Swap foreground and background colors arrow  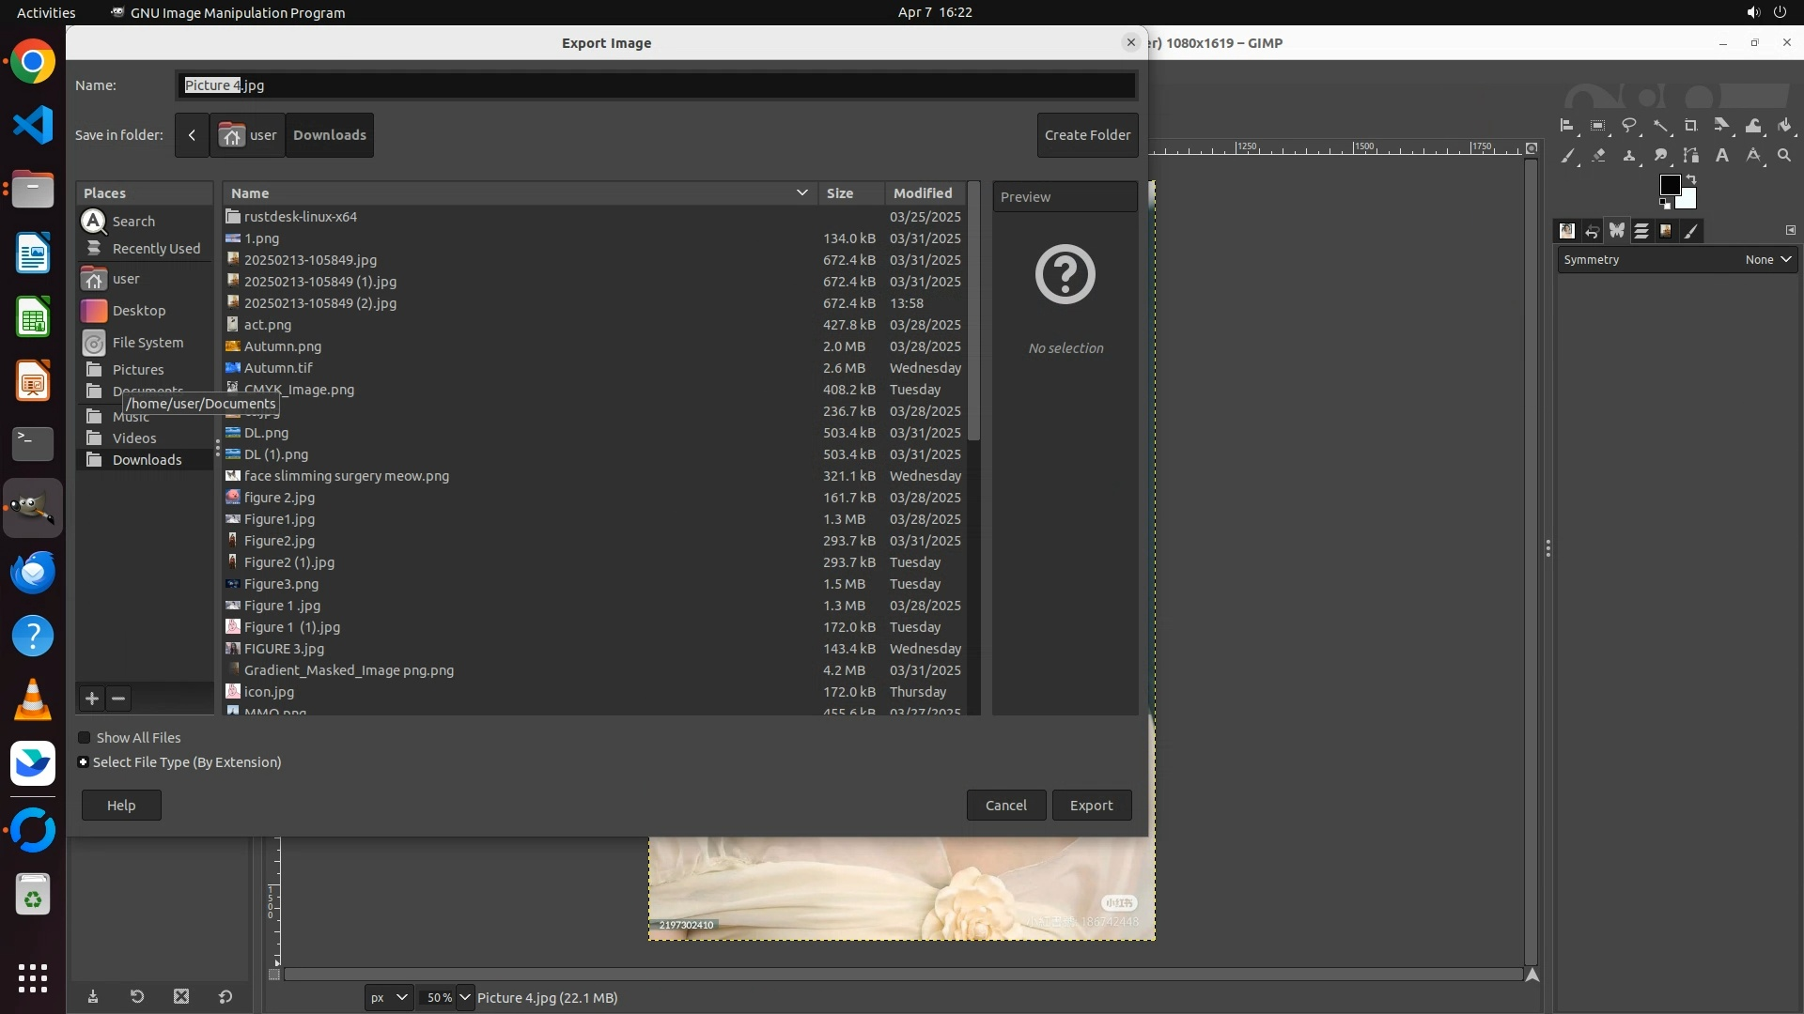tap(1691, 178)
